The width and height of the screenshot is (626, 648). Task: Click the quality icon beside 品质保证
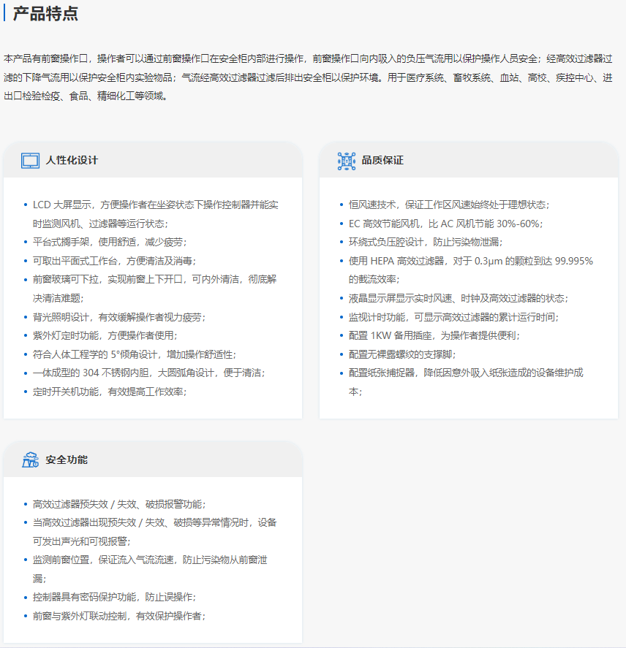point(346,161)
